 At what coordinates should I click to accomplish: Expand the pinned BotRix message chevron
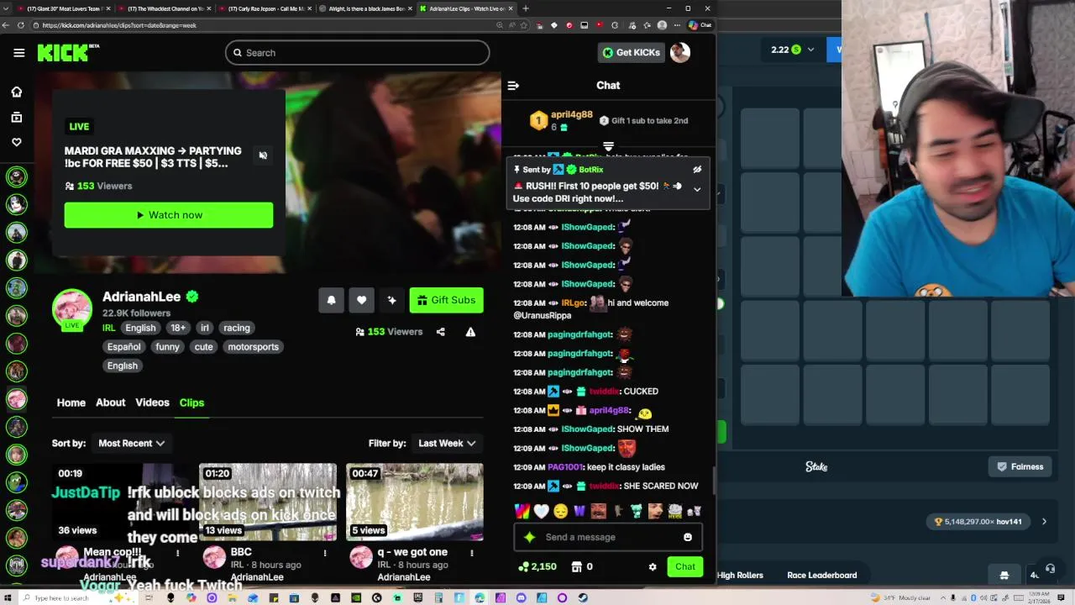click(697, 189)
